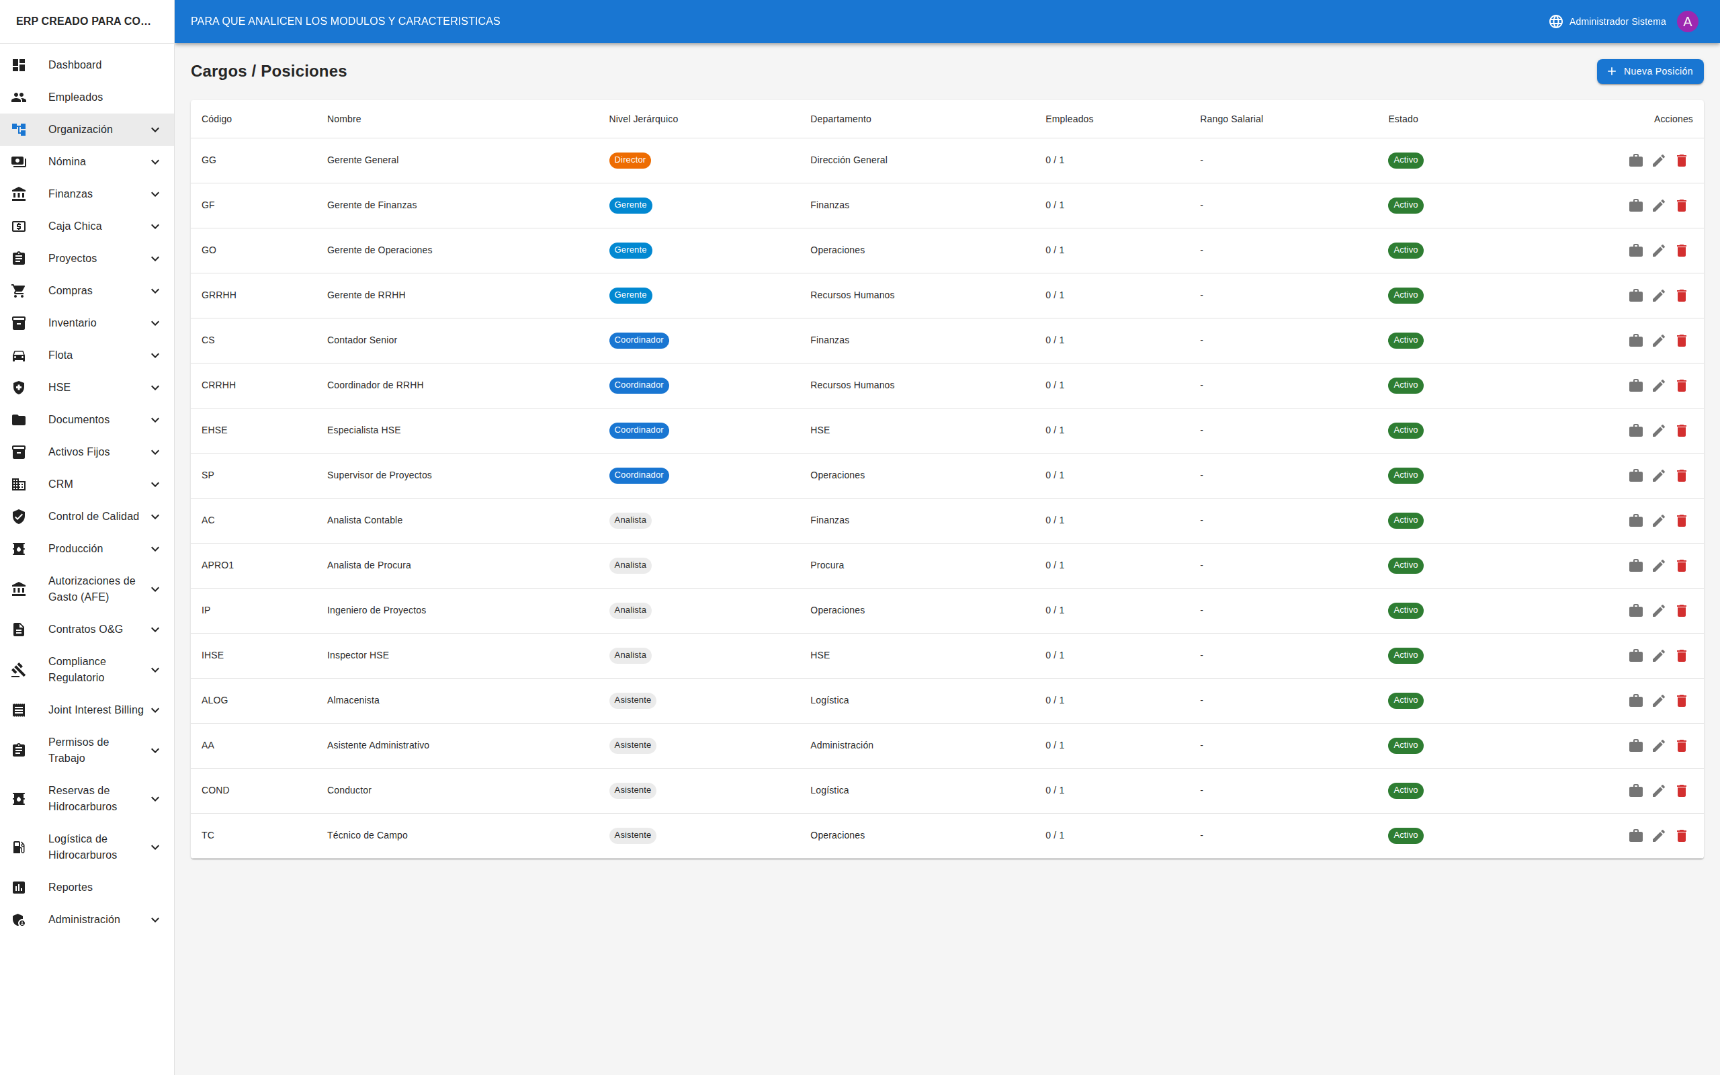The height and width of the screenshot is (1075, 1720).
Task: Open briefcase icon for Analista de Procura
Action: (x=1635, y=566)
